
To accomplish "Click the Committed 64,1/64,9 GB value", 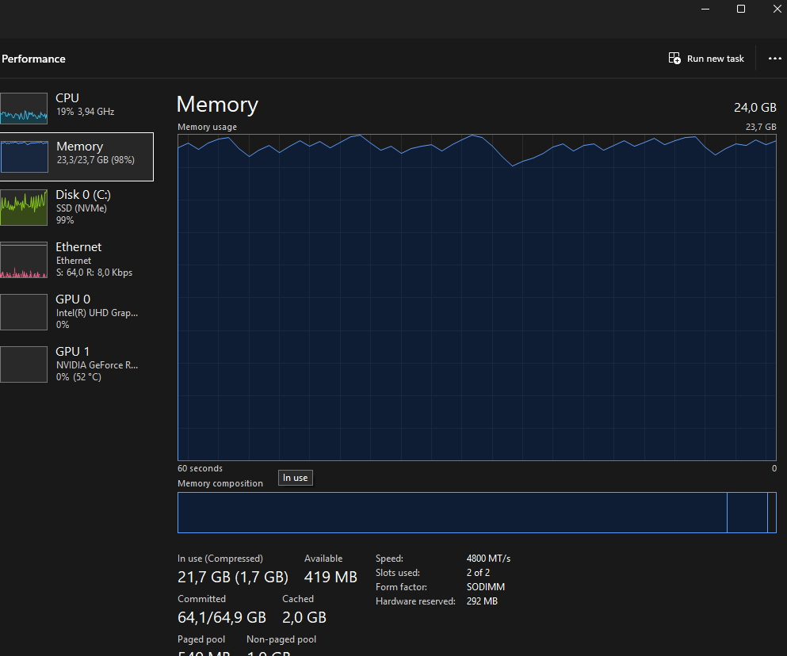I will tap(221, 617).
